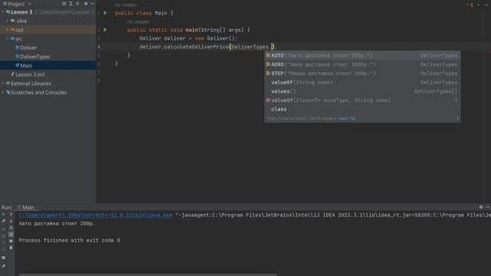Expand Scratches and Consoles node
The width and height of the screenshot is (491, 276).
3,92
